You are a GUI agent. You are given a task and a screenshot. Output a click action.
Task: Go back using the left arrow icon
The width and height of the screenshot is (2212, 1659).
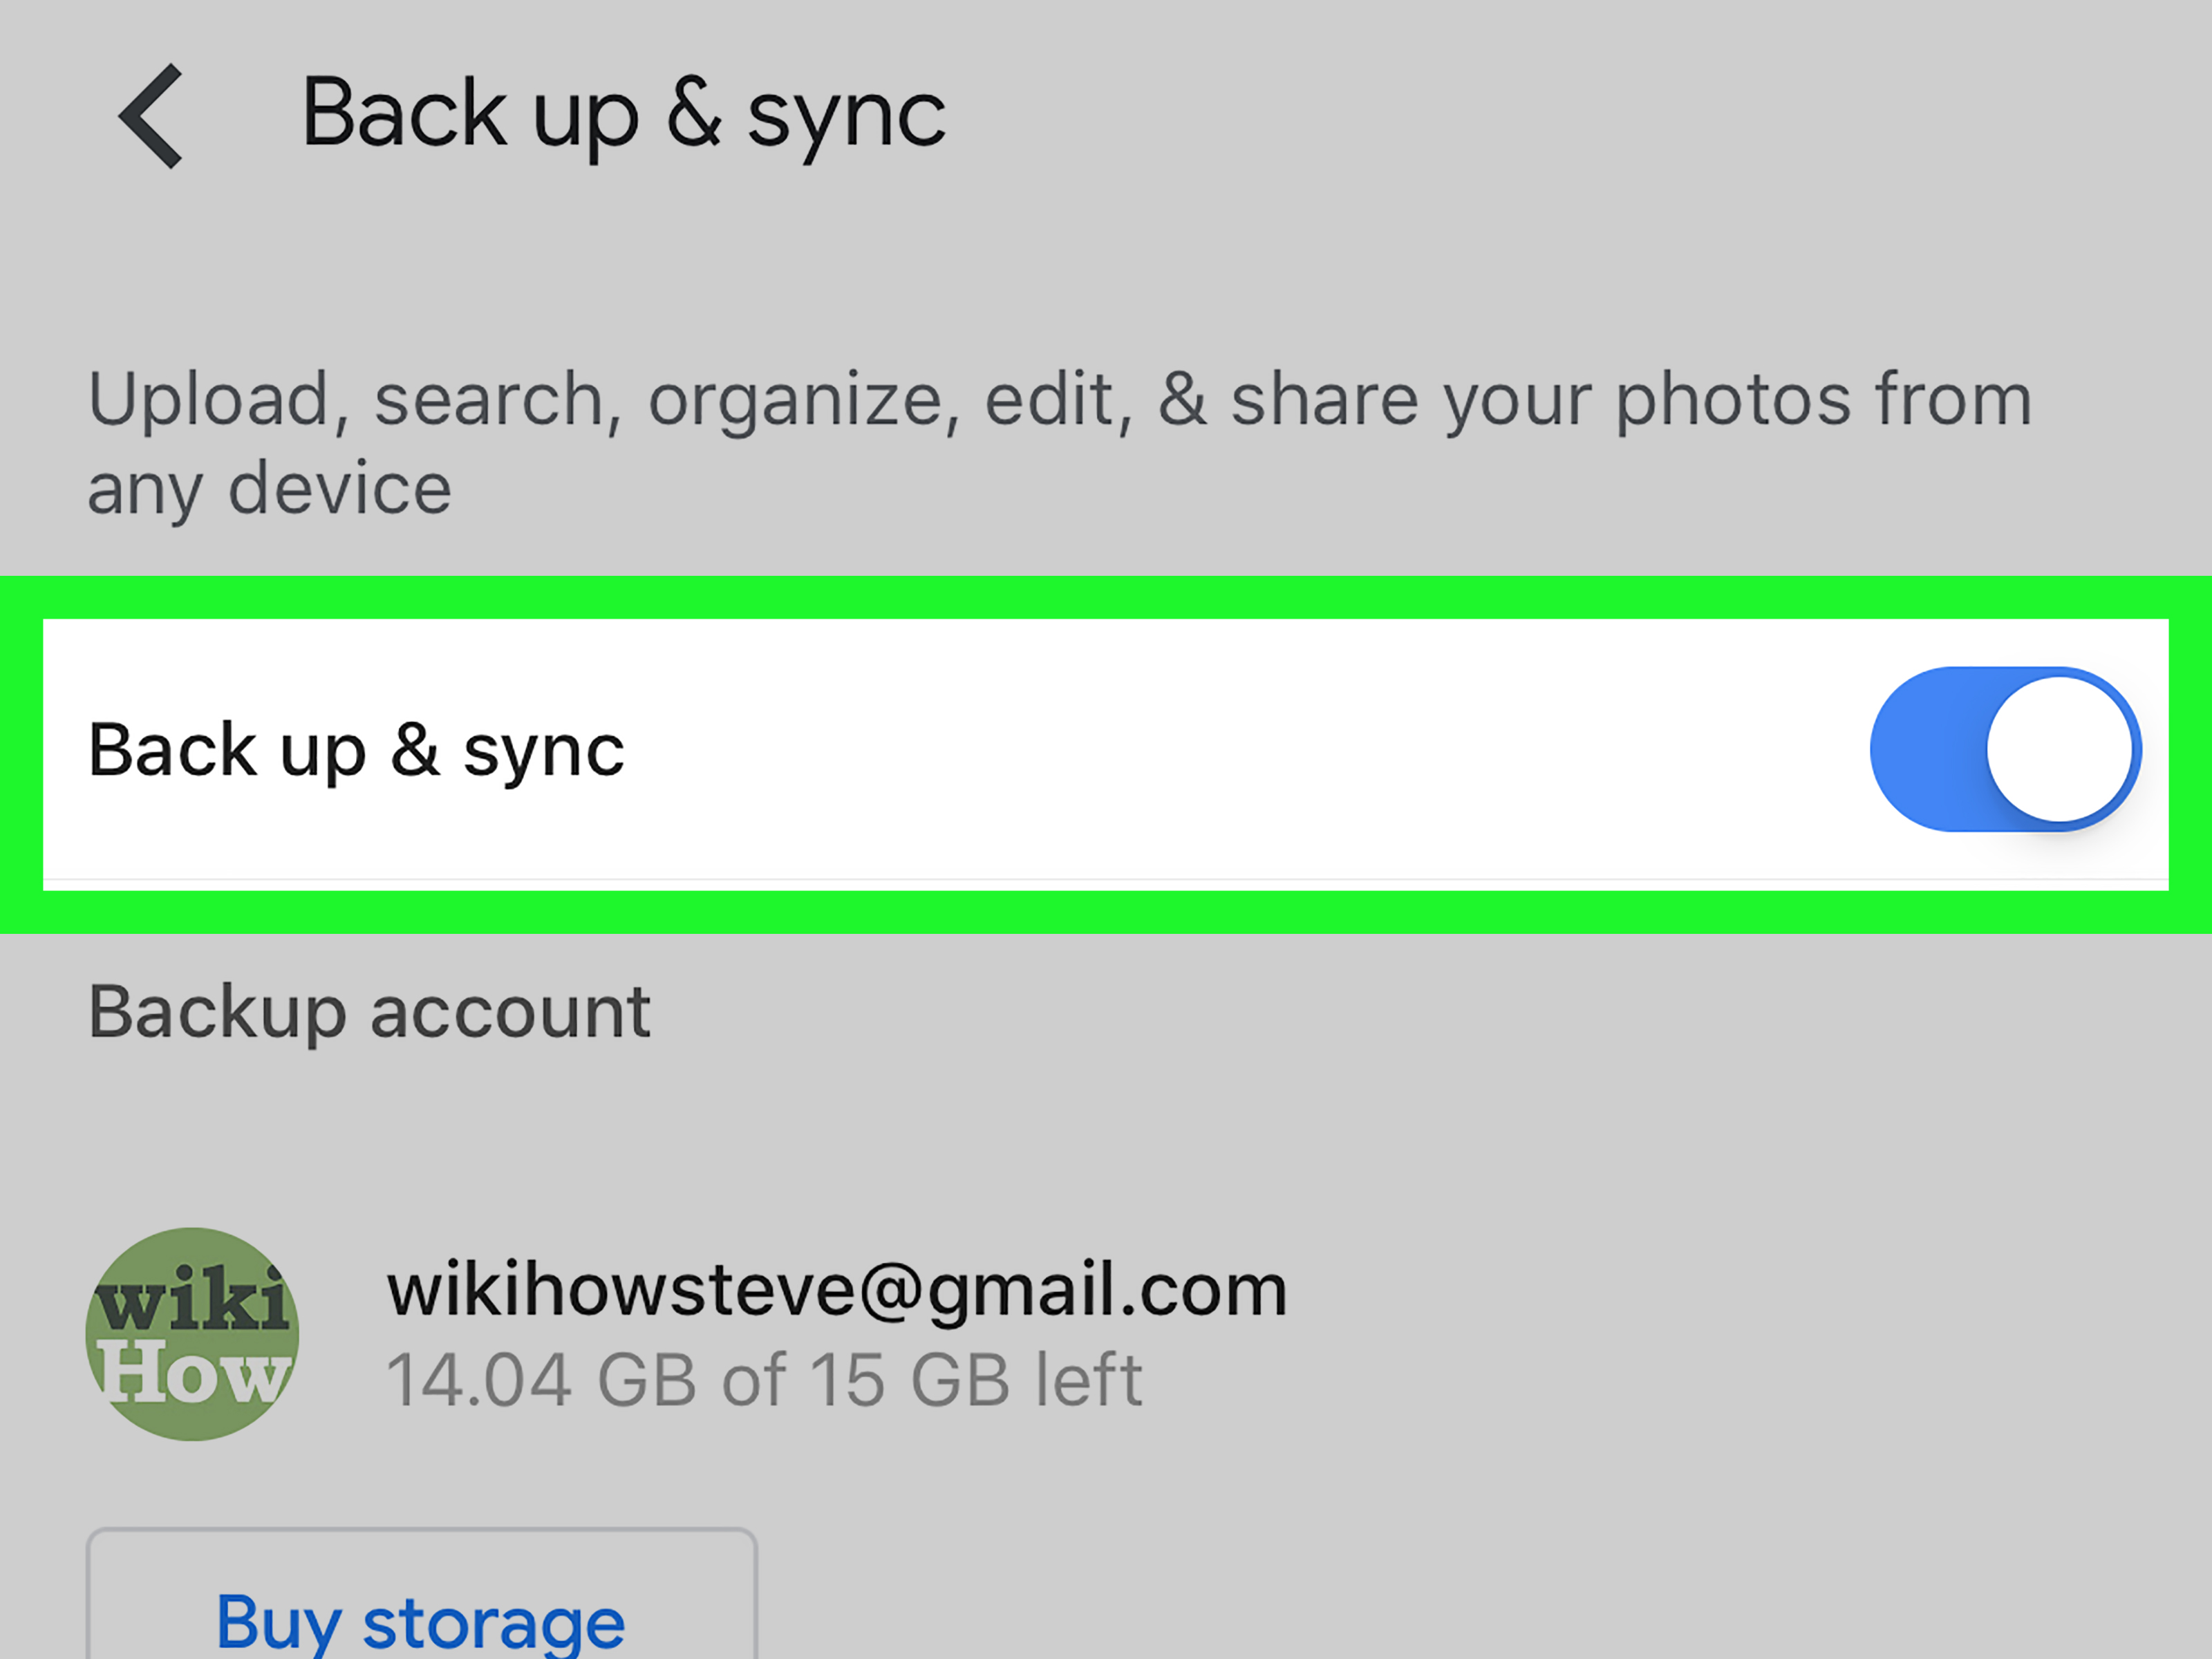(x=151, y=116)
